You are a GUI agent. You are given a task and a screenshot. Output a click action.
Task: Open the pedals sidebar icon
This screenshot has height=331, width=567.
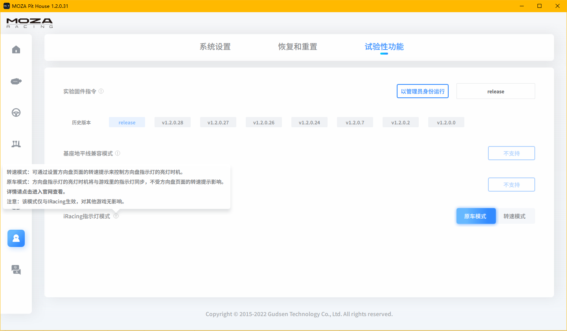point(16,144)
